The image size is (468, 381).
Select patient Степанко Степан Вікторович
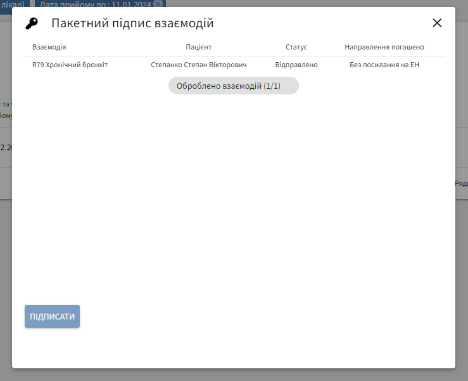[x=198, y=65]
